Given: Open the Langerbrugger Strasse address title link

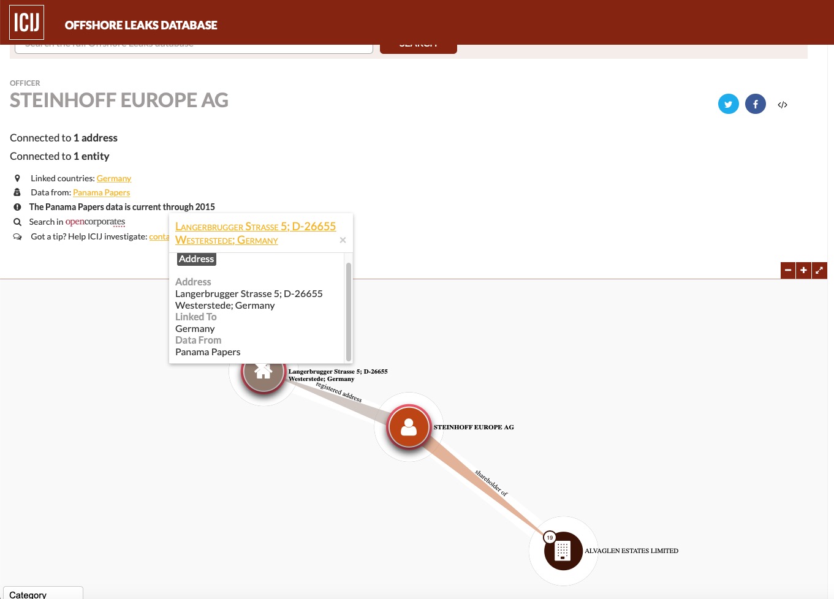Looking at the screenshot, I should coord(256,233).
